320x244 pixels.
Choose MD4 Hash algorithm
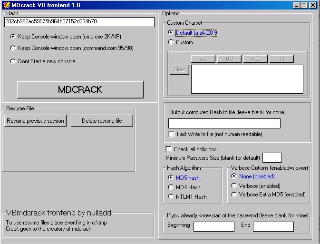click(x=171, y=187)
